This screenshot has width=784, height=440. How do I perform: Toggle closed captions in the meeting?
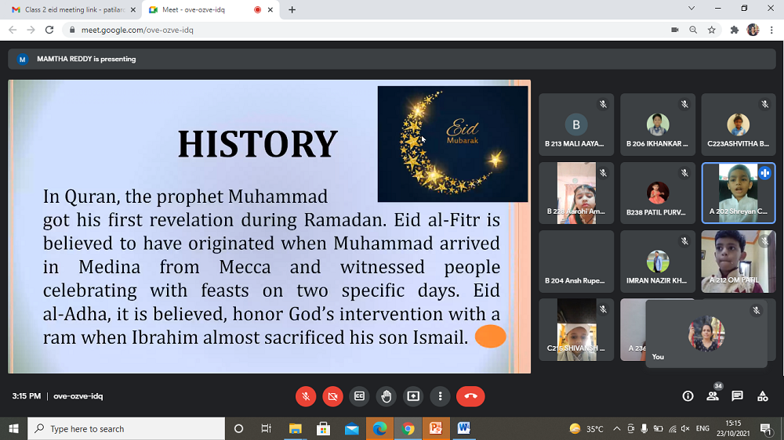[360, 396]
